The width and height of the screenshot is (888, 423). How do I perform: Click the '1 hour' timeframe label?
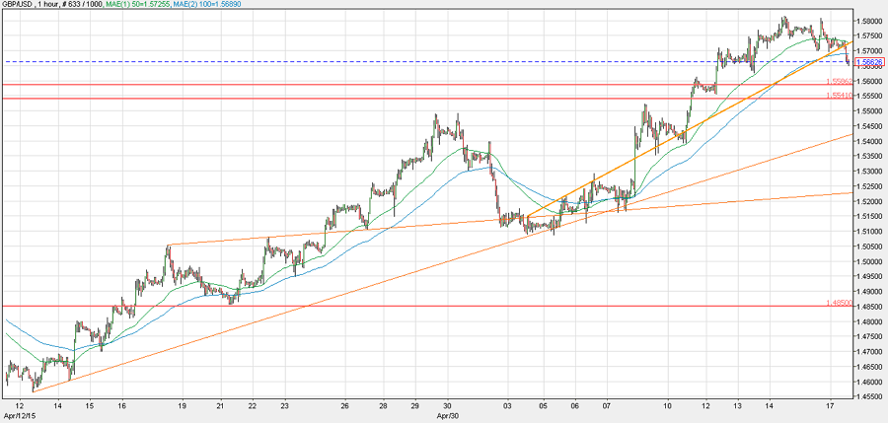(x=47, y=4)
